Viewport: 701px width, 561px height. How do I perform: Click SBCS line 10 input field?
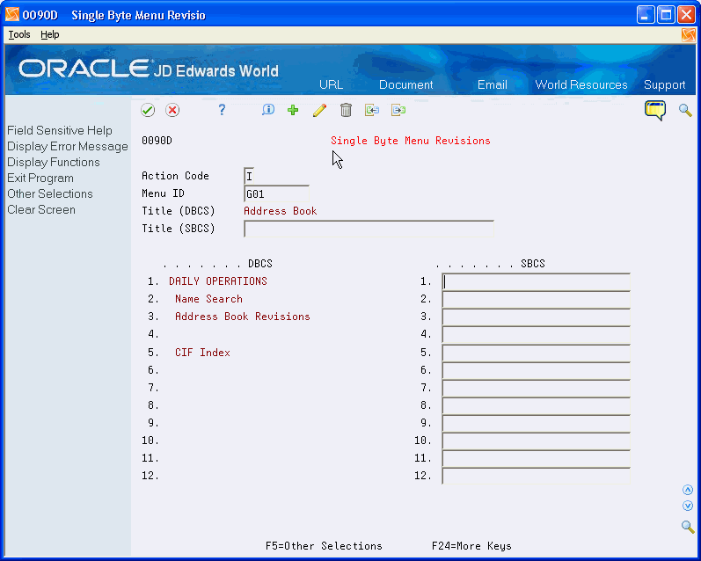[536, 441]
